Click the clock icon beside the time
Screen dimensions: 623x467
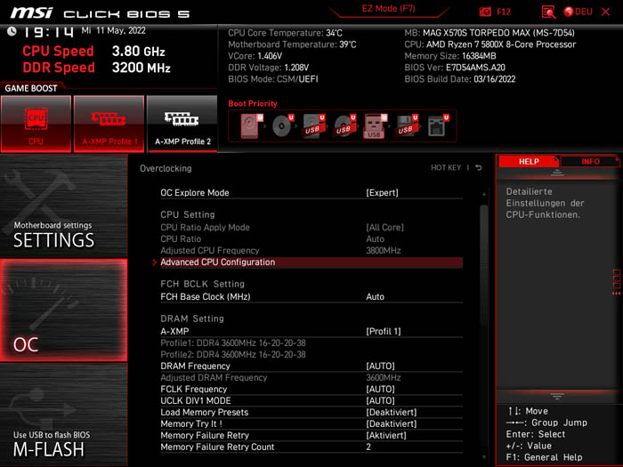coord(12,31)
